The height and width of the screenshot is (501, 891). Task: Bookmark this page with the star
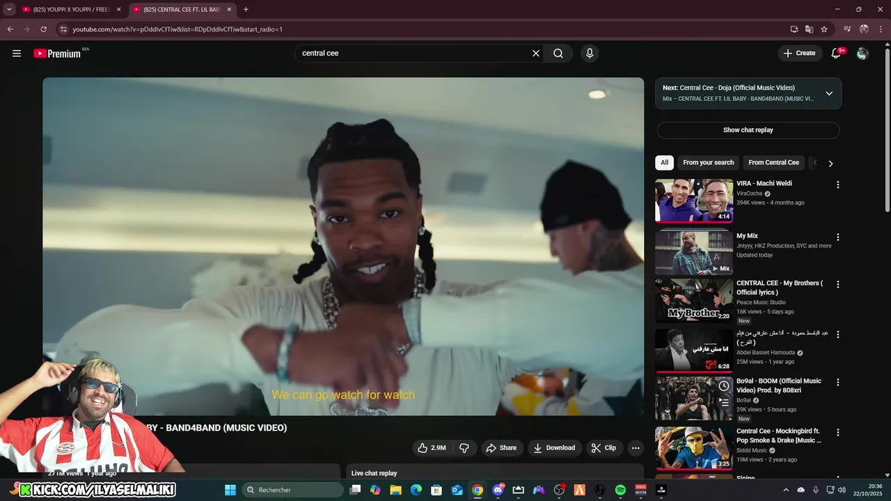tap(824, 29)
